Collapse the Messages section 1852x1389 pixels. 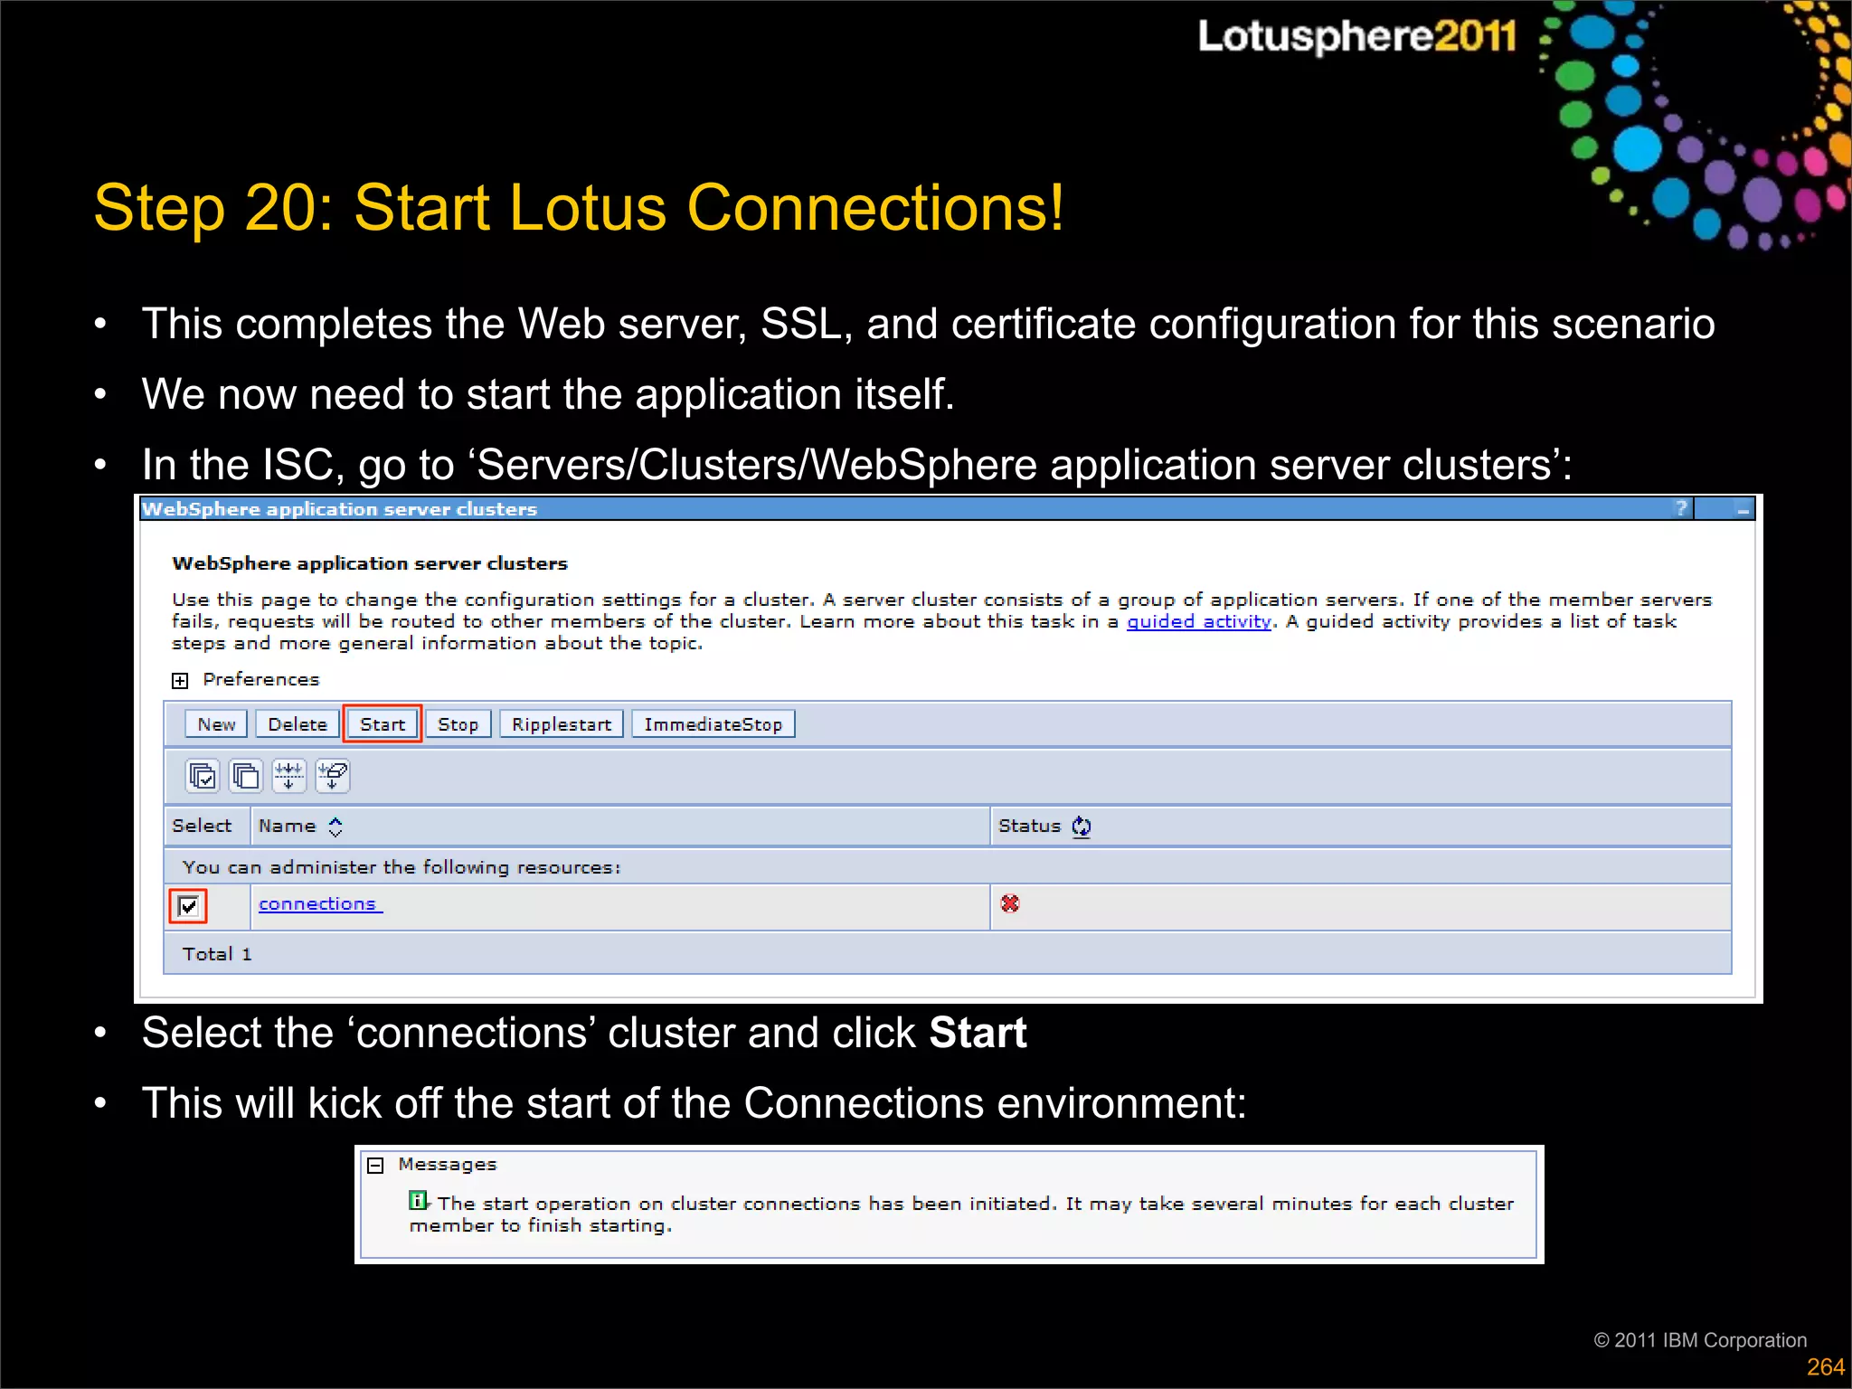pyautogui.click(x=375, y=1166)
